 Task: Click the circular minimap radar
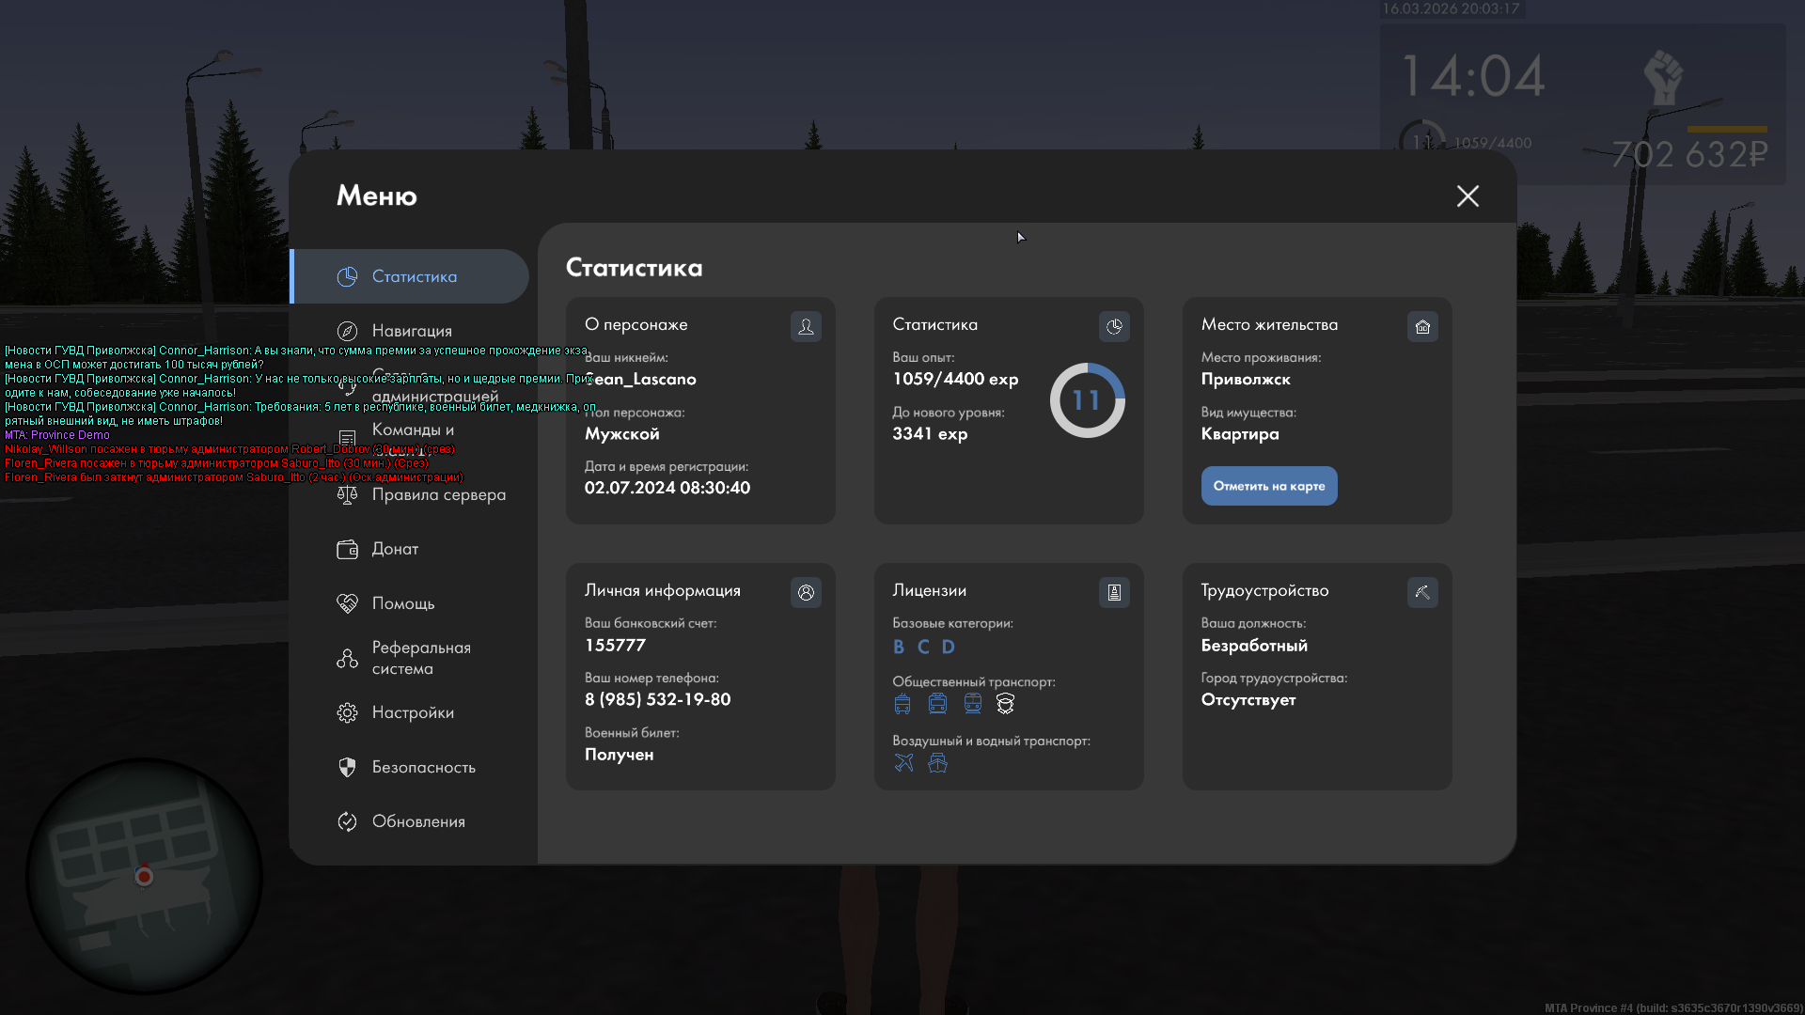point(144,876)
